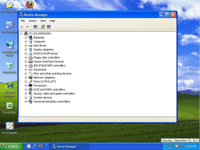This screenshot has height=150, width=200.
Task: Expand the Keyboards node
Action: coord(26,69)
